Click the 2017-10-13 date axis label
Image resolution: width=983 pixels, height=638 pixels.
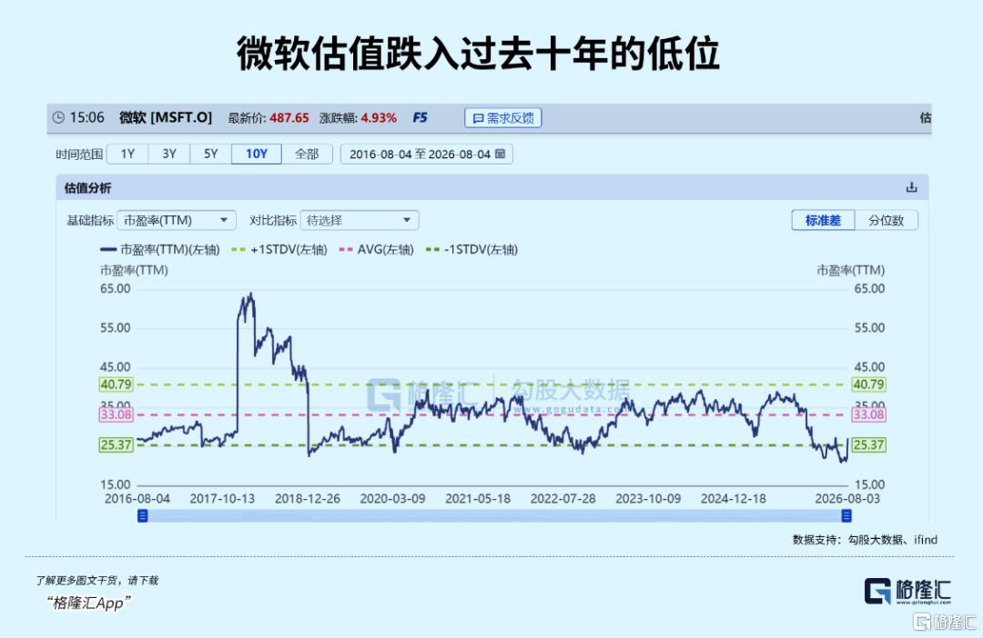(222, 499)
